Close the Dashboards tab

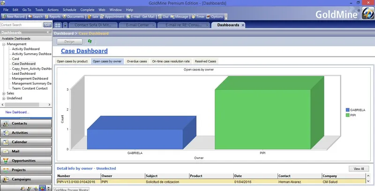tap(243, 25)
